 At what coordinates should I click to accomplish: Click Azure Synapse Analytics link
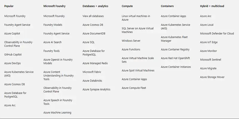(x=96, y=90)
